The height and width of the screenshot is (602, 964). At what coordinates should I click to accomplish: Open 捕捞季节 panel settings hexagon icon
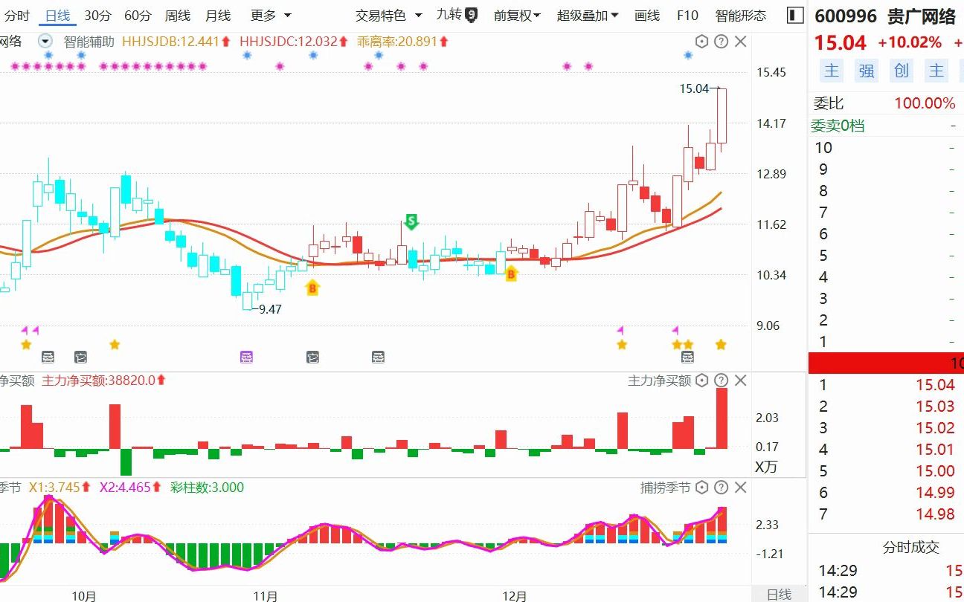point(702,488)
